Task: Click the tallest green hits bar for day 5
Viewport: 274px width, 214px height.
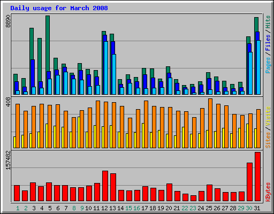Action: [x=48, y=43]
